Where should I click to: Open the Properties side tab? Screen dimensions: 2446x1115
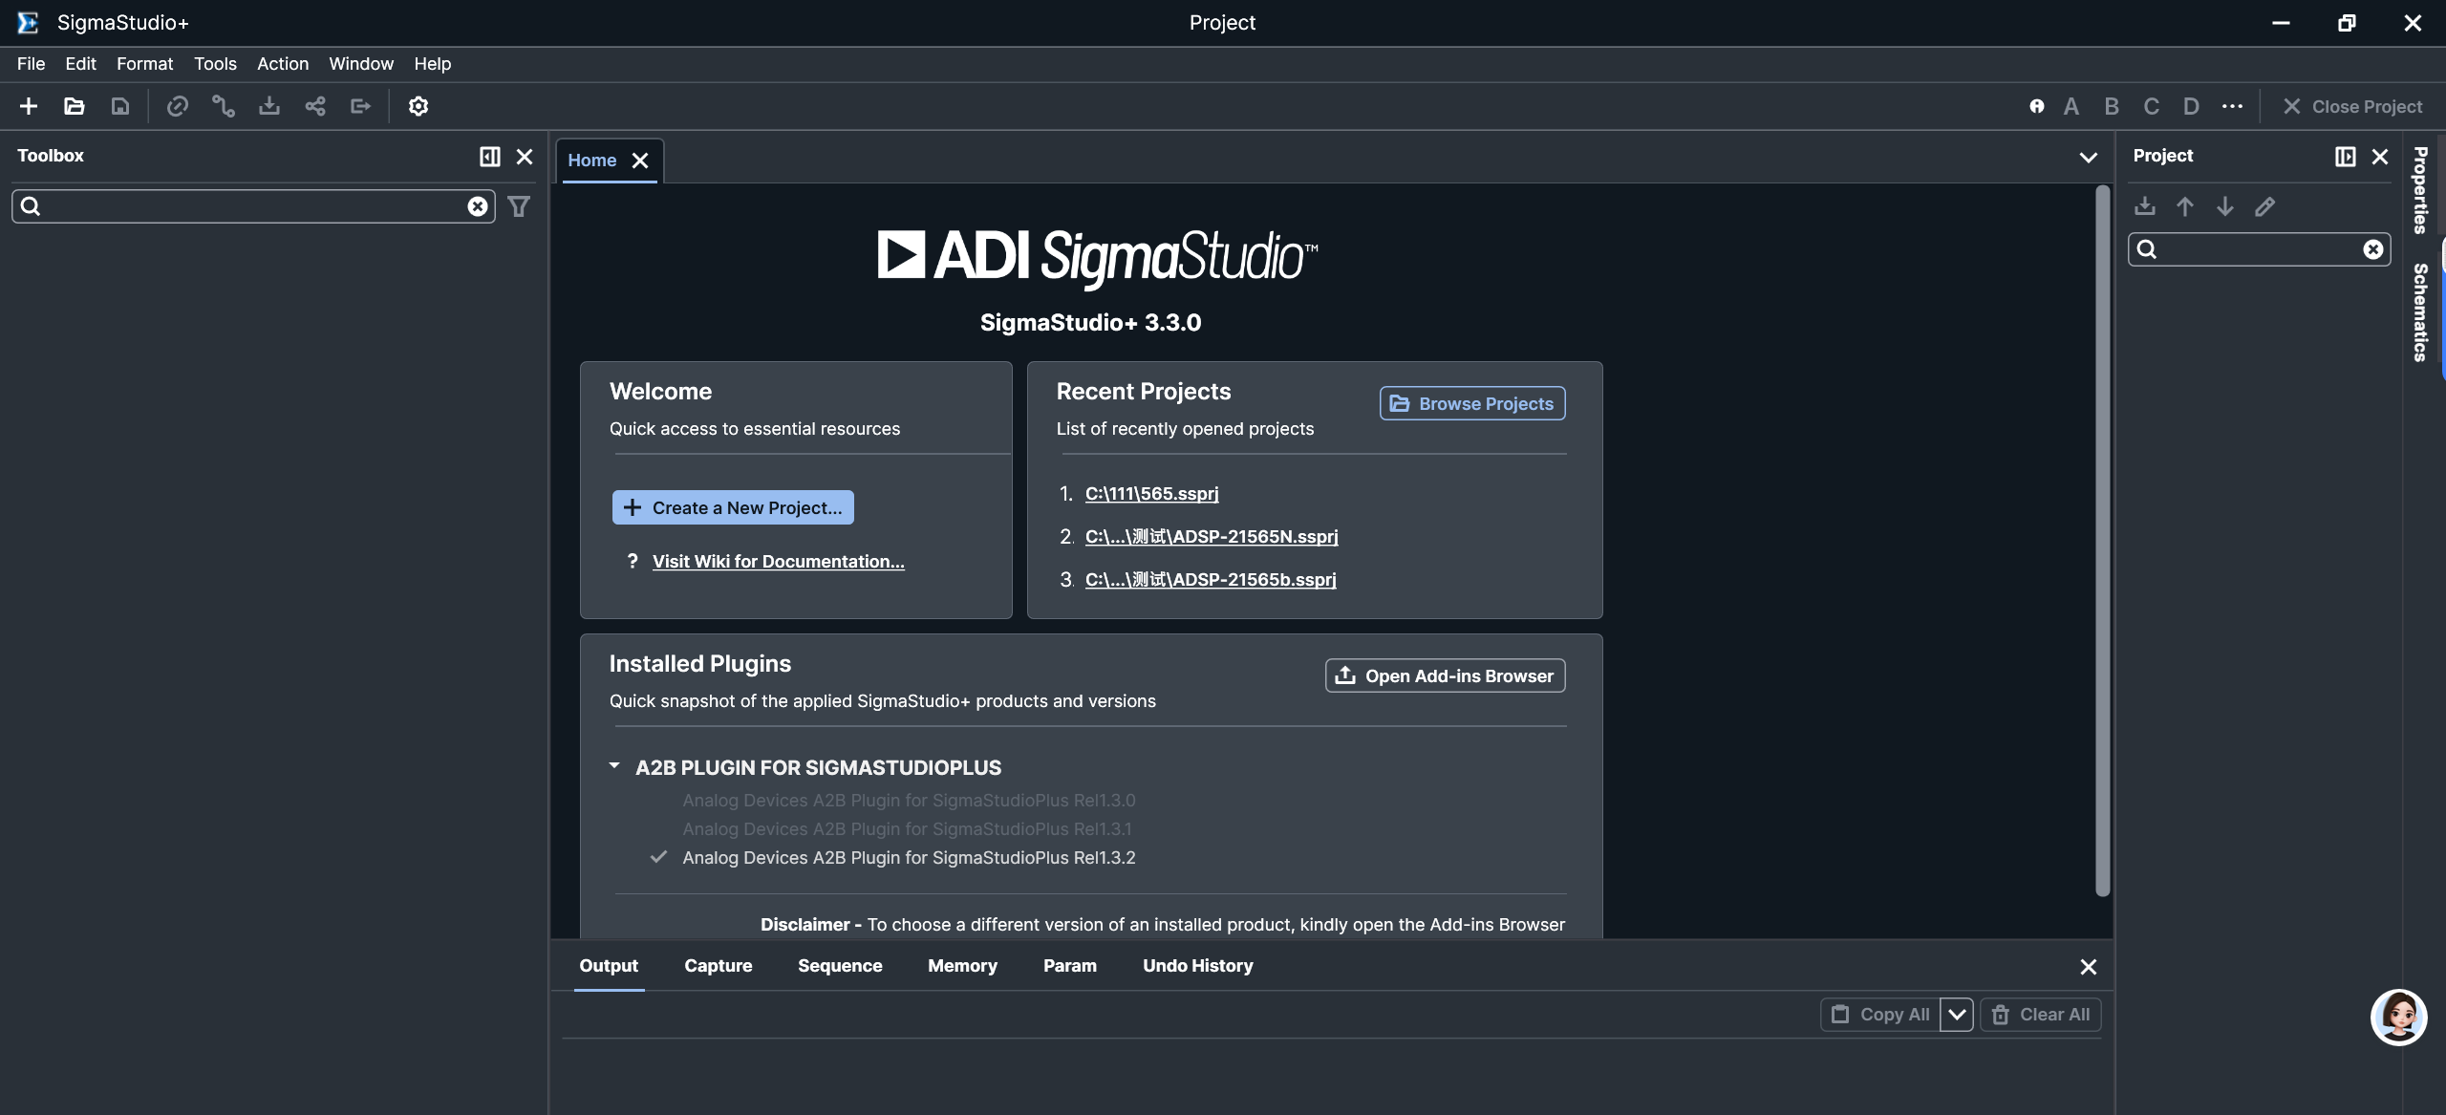tap(2420, 190)
